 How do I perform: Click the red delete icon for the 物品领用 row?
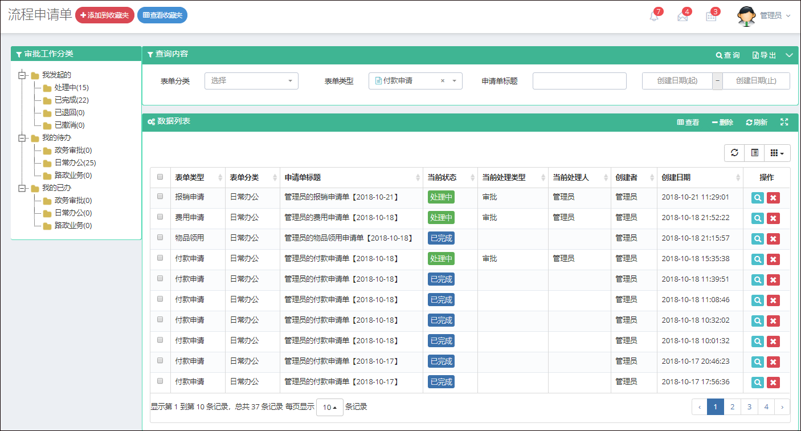pyautogui.click(x=773, y=239)
